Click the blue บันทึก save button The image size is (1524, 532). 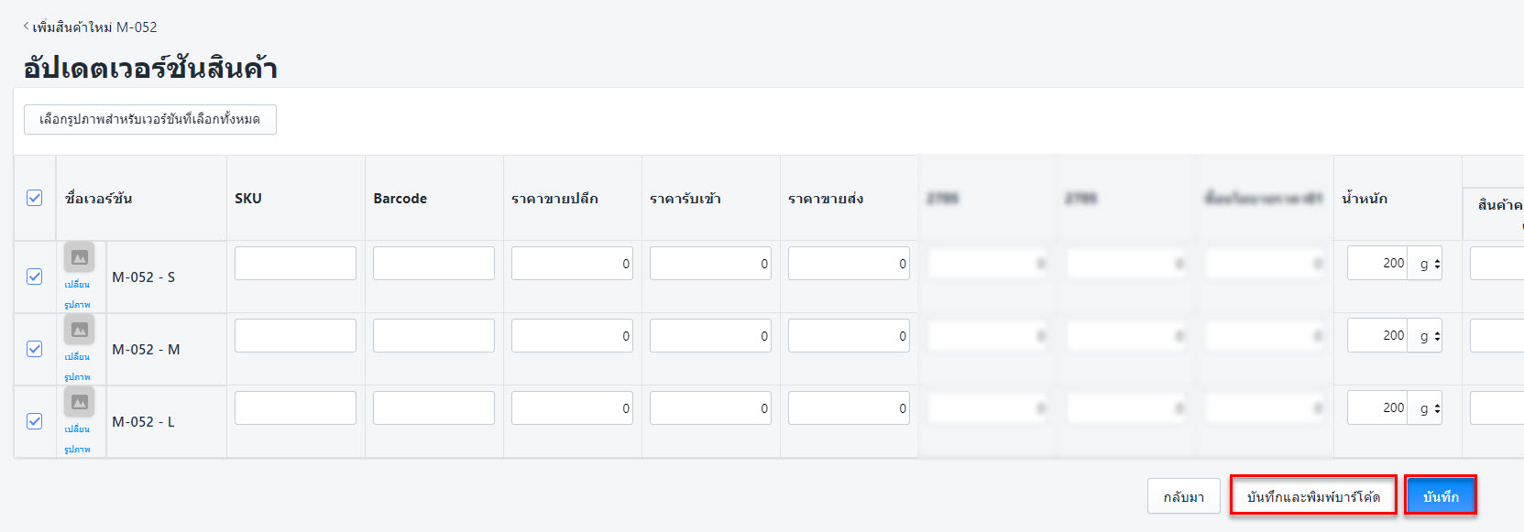point(1440,496)
